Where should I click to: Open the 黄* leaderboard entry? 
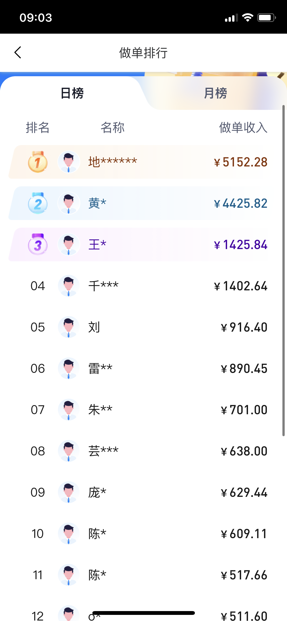tap(97, 203)
